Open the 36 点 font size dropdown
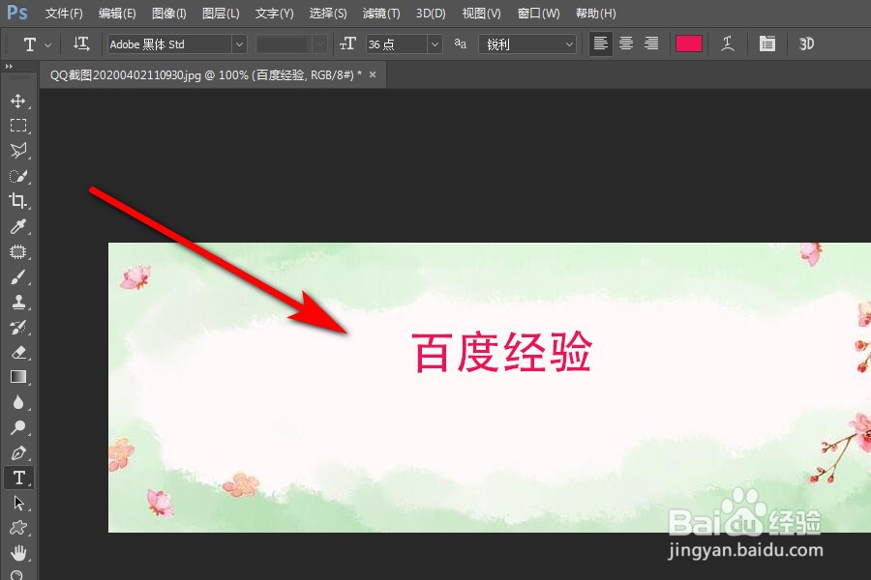 coord(435,44)
